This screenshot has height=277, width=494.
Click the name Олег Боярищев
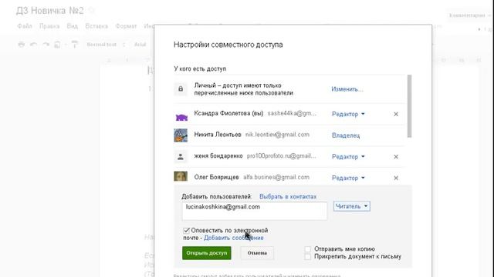(x=216, y=177)
